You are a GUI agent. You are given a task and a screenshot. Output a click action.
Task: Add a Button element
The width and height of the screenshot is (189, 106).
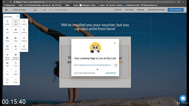point(7,48)
